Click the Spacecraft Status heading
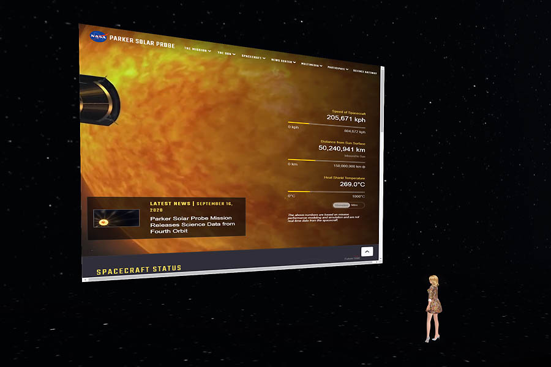The height and width of the screenshot is (367, 551). (139, 270)
